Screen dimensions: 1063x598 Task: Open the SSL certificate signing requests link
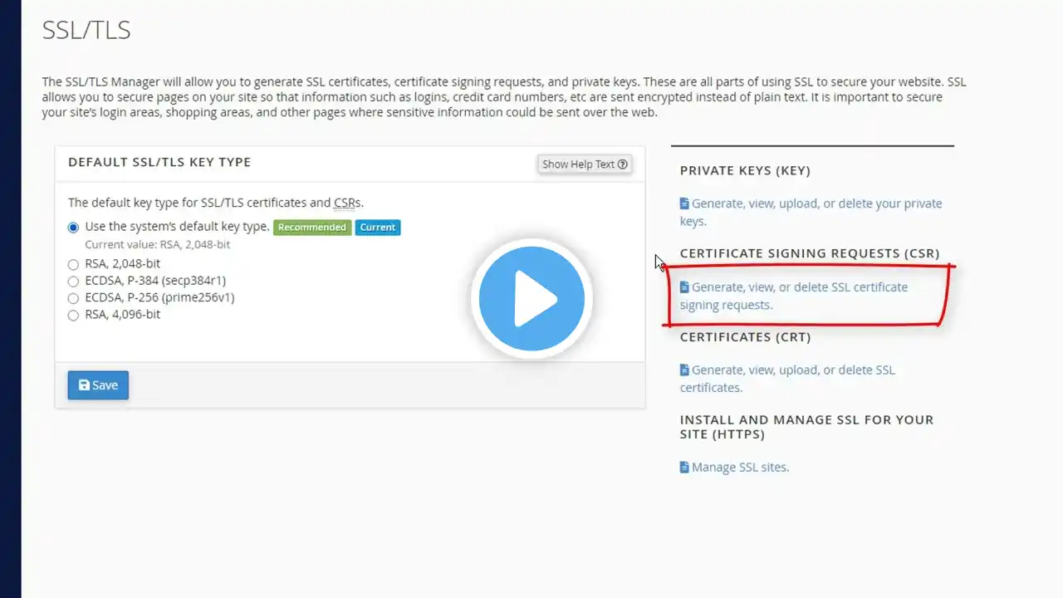794,296
